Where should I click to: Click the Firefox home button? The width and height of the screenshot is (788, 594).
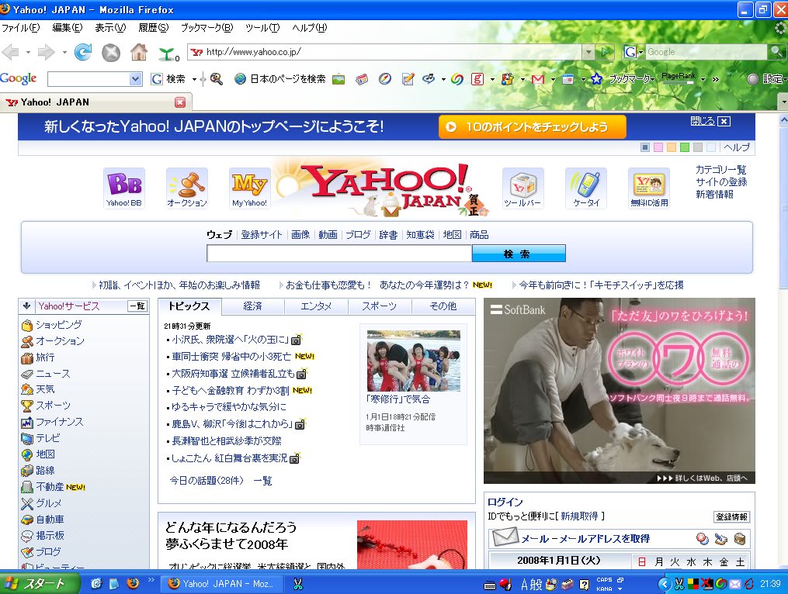[x=139, y=52]
